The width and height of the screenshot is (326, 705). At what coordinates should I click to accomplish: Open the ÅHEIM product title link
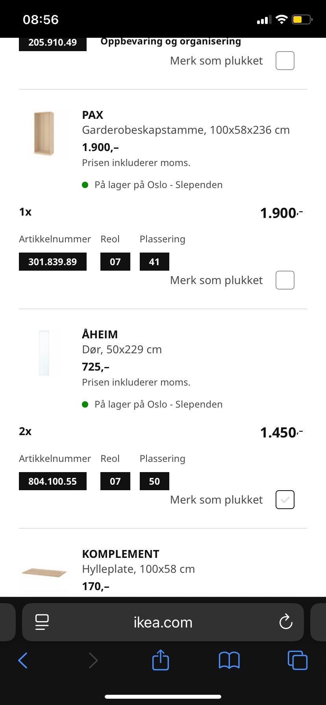100,334
